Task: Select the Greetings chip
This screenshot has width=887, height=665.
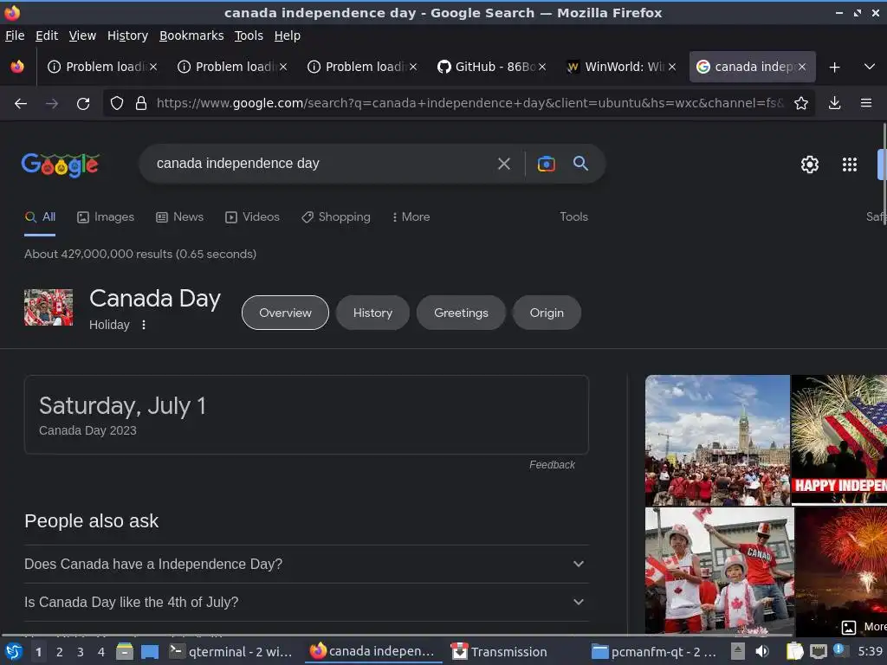Action: [461, 313]
